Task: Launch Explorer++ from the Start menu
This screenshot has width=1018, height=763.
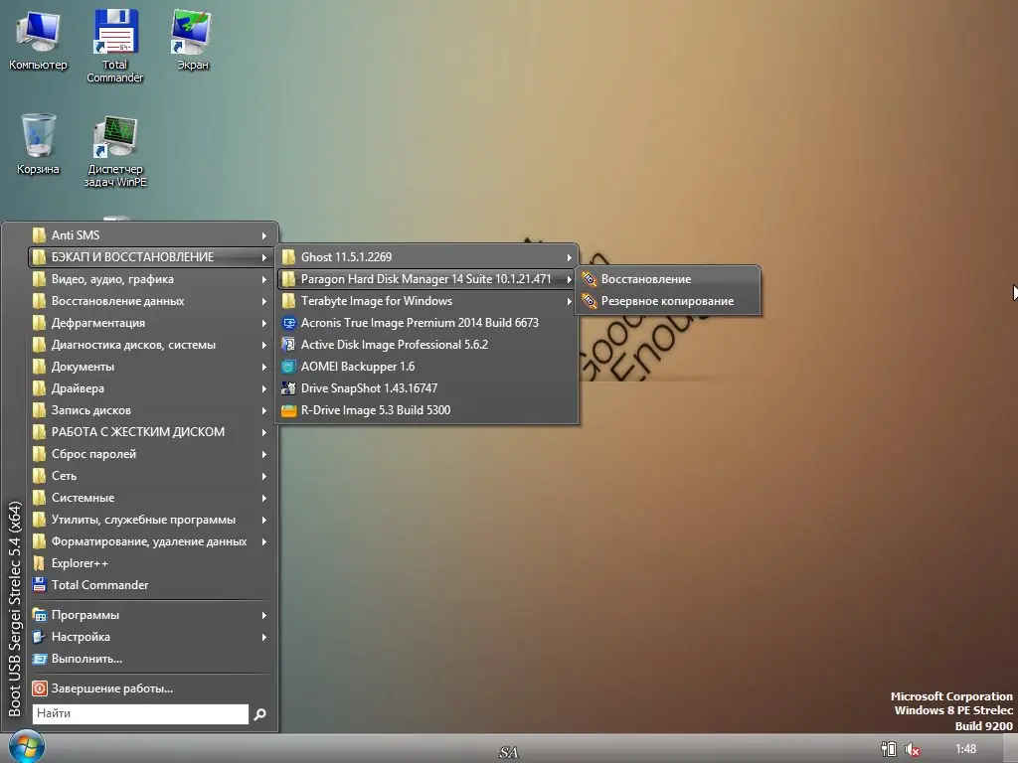Action: [x=151, y=563]
